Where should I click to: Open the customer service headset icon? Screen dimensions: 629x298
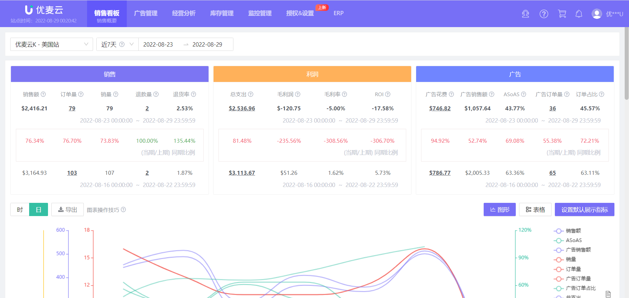pyautogui.click(x=525, y=14)
